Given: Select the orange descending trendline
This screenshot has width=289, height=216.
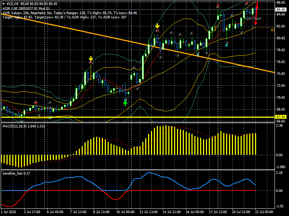Looking at the screenshot, I should click(x=138, y=43).
